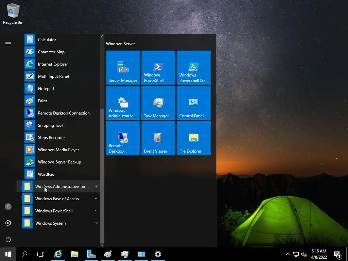Image resolution: width=348 pixels, height=261 pixels.
Task: Open the Action Center notifications
Action: pos(337,254)
